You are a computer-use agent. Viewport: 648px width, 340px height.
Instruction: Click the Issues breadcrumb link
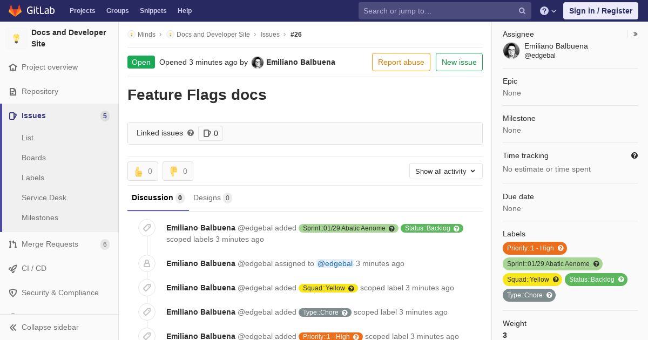click(270, 35)
